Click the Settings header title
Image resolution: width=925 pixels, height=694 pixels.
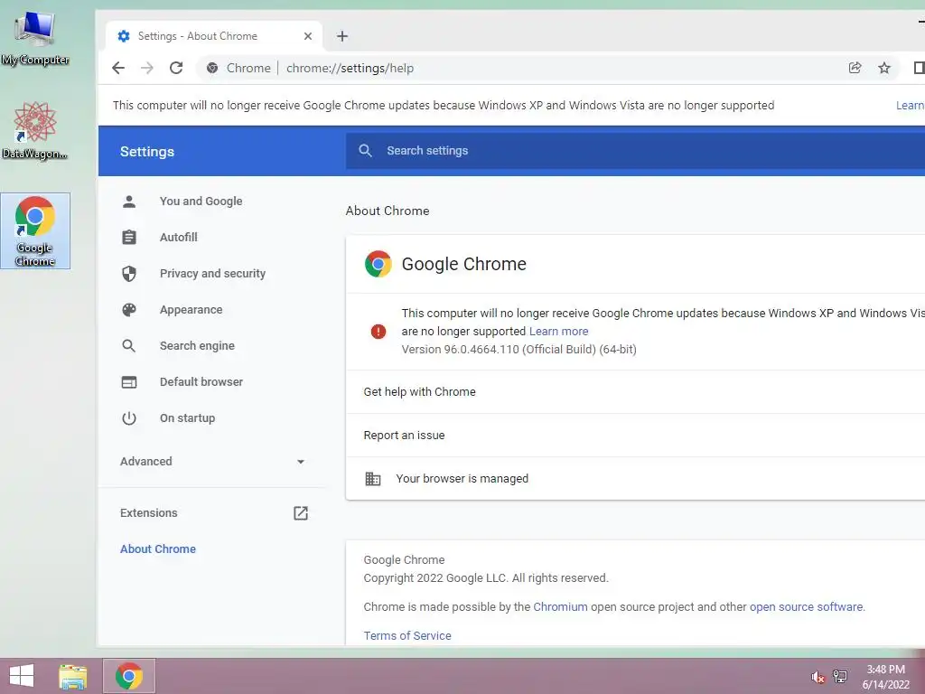[x=147, y=152]
